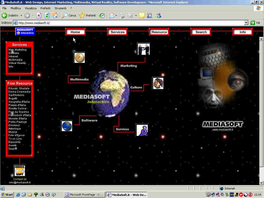Click the Mediasoft Interactive logo badge

click(25, 31)
